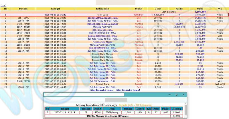229x119 pixels.
Task: Minimize the popup result window
Action: point(168,94)
